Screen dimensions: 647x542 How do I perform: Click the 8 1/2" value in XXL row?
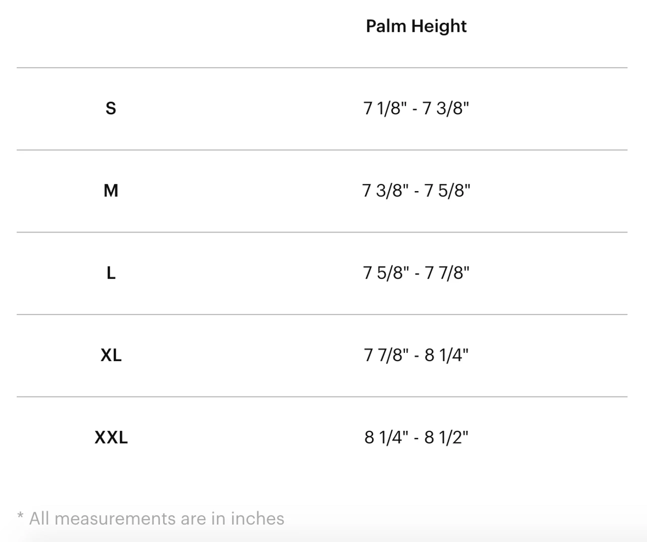click(x=446, y=437)
